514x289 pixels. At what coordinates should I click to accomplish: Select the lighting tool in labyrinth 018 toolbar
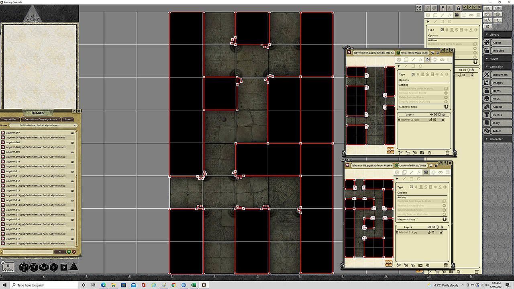tap(433, 172)
